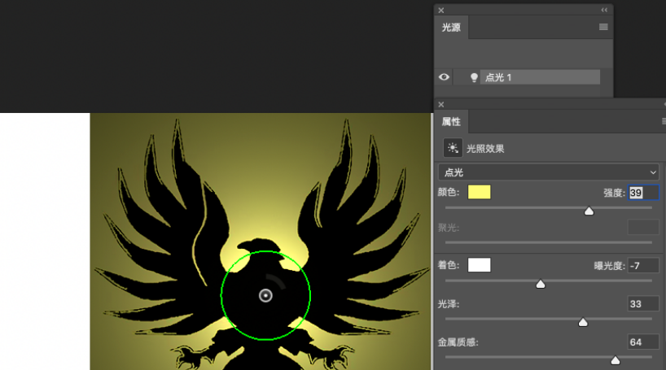Click the 曝光度 value field
This screenshot has width=666, height=370.
click(643, 266)
